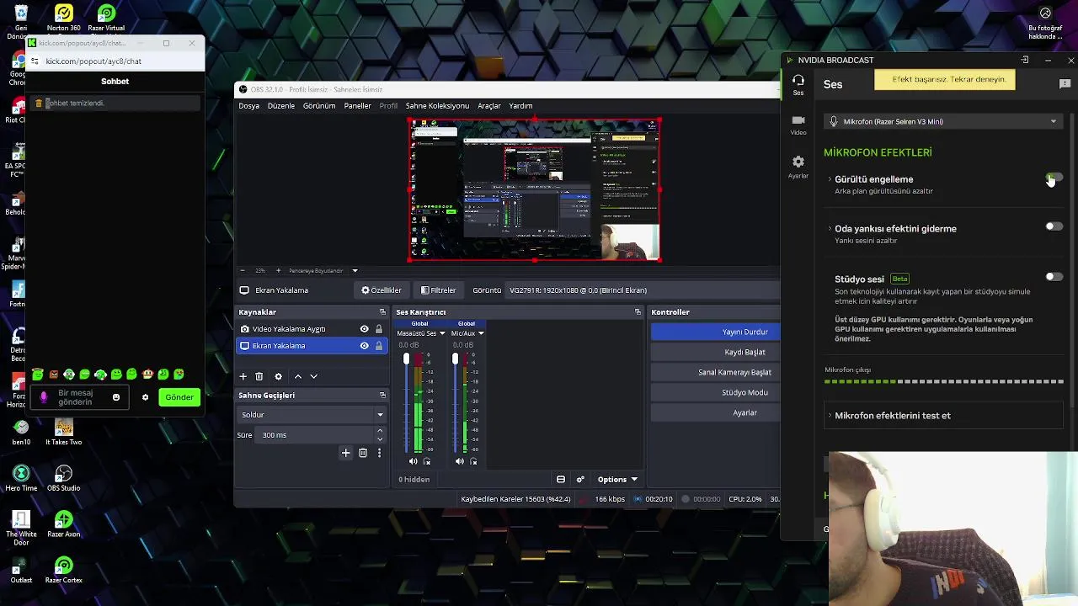Open OBS Studio desktop shortcut

[x=63, y=477]
